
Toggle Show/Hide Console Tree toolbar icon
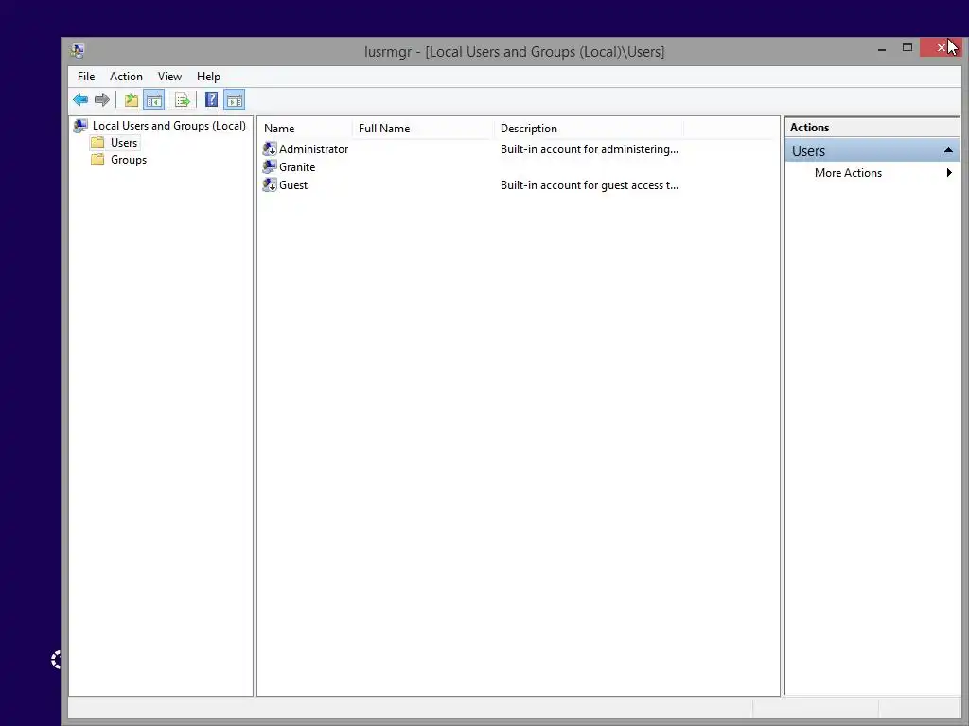coord(154,99)
